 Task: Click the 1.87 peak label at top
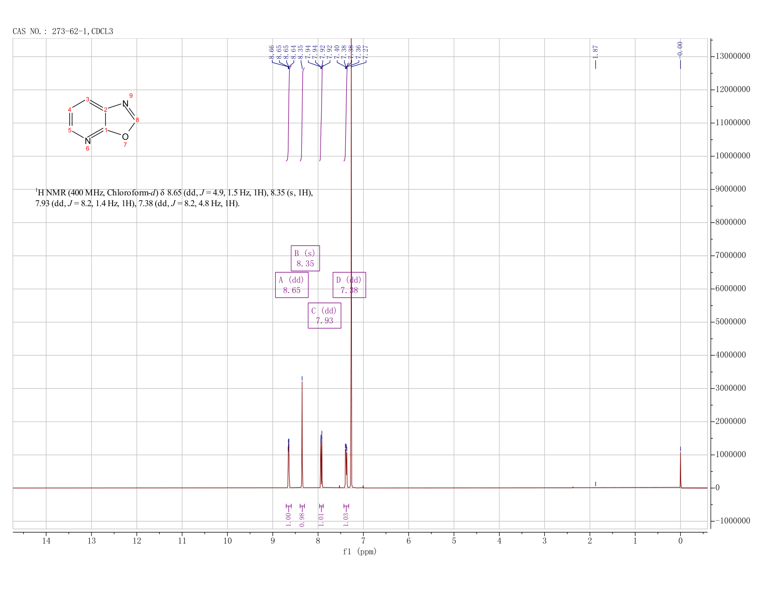coord(595,52)
